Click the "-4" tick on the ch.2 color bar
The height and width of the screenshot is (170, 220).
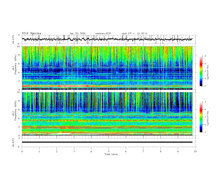205,109
